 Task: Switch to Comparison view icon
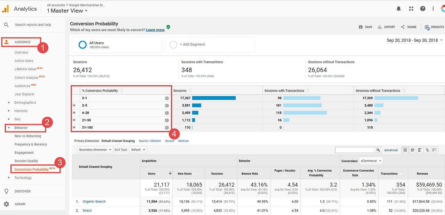(x=427, y=150)
